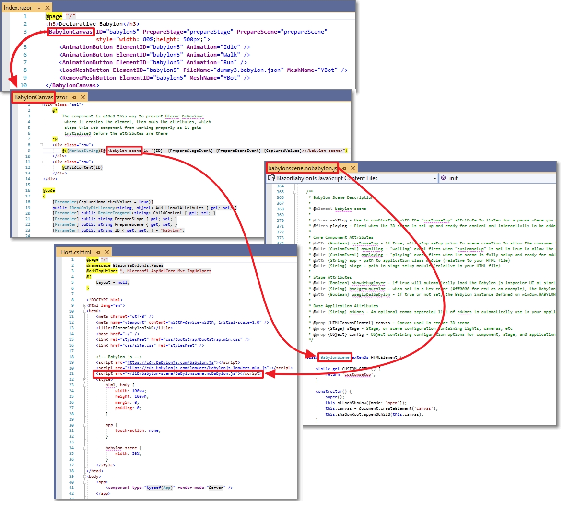Collapse the body element at line 39

tap(85, 476)
